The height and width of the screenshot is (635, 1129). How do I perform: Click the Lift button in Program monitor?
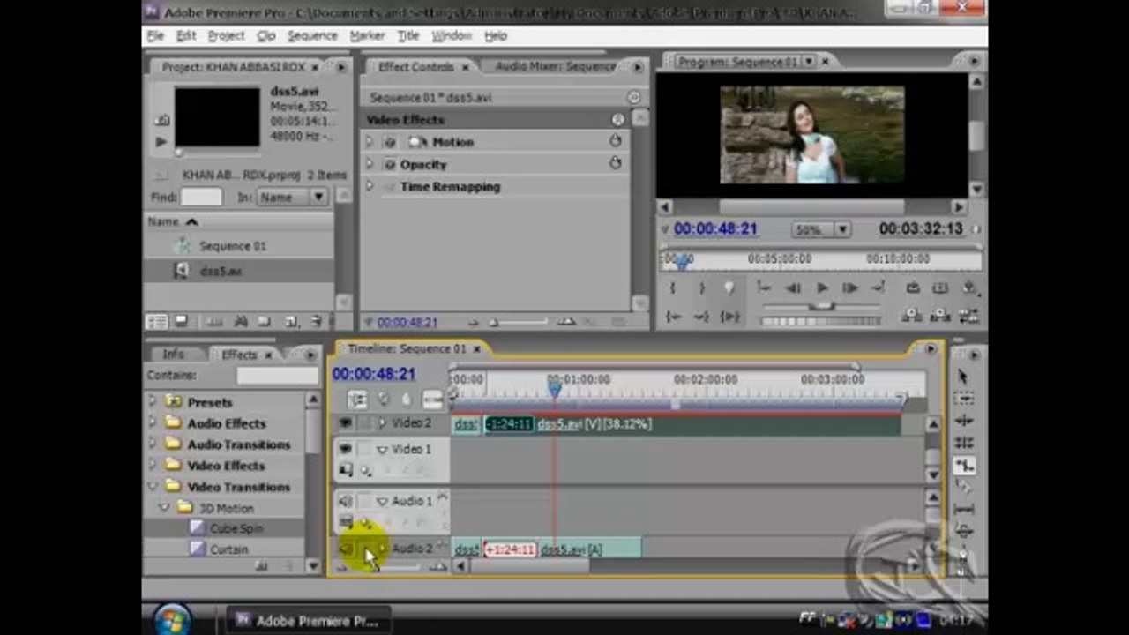tap(913, 316)
